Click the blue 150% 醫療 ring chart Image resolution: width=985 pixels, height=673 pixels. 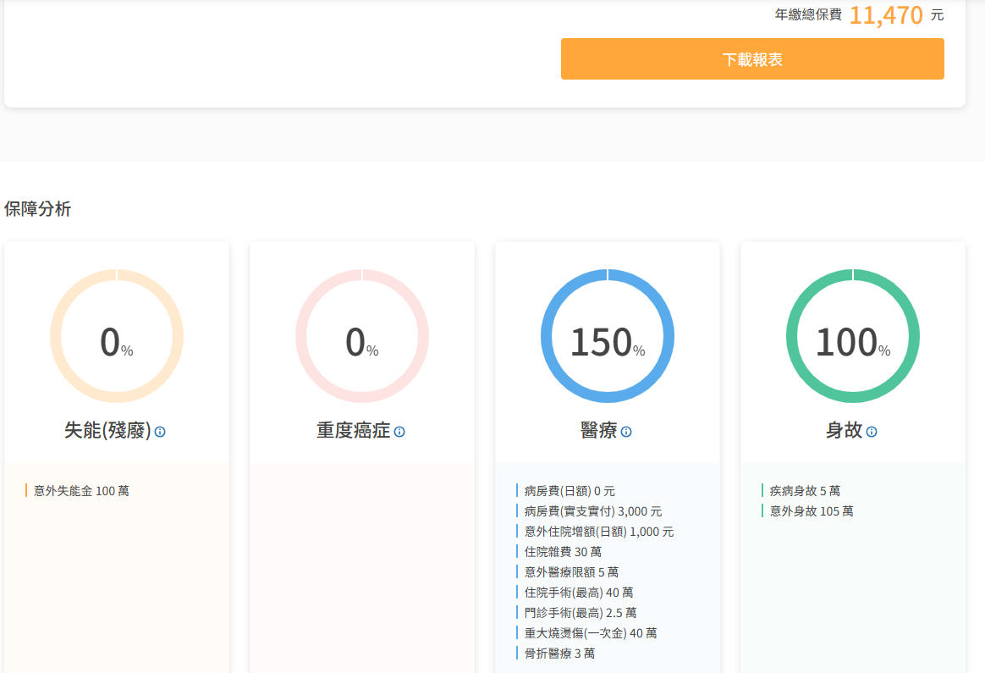pos(608,336)
